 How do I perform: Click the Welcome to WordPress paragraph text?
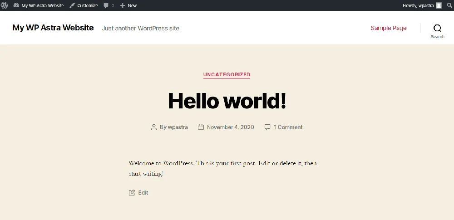222,168
